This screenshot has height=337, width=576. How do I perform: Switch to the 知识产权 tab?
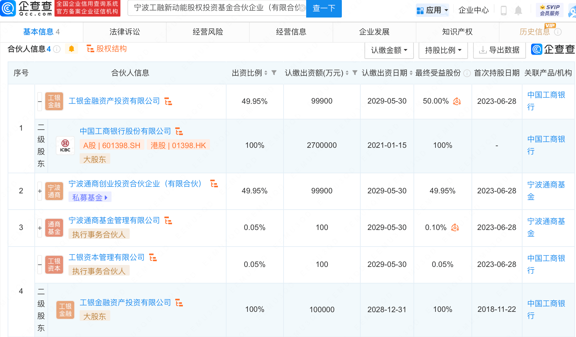457,32
